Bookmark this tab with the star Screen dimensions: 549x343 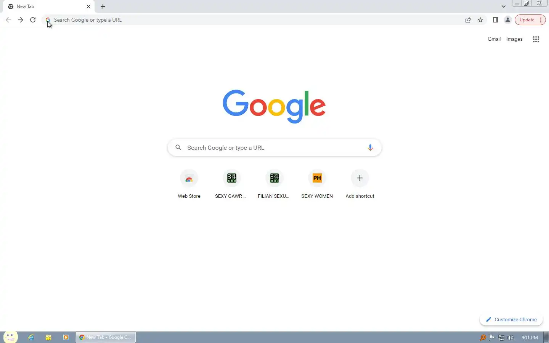pyautogui.click(x=480, y=20)
